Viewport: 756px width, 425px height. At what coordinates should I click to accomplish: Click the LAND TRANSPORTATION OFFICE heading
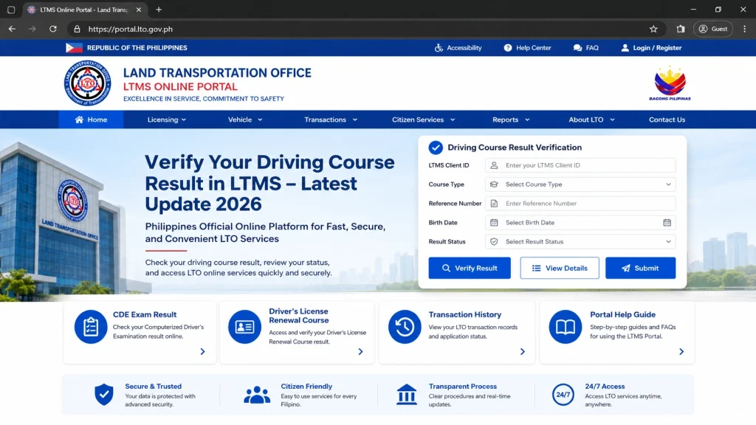coord(217,73)
